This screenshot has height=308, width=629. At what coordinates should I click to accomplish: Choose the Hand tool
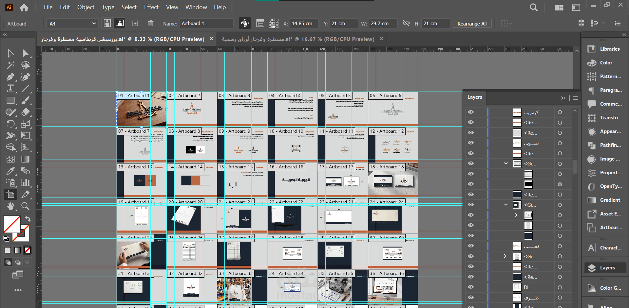(x=10, y=206)
